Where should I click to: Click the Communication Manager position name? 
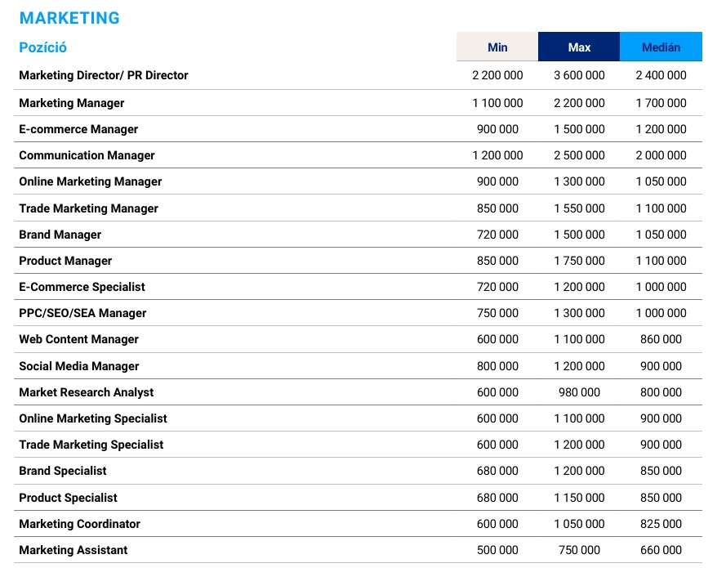pos(87,155)
